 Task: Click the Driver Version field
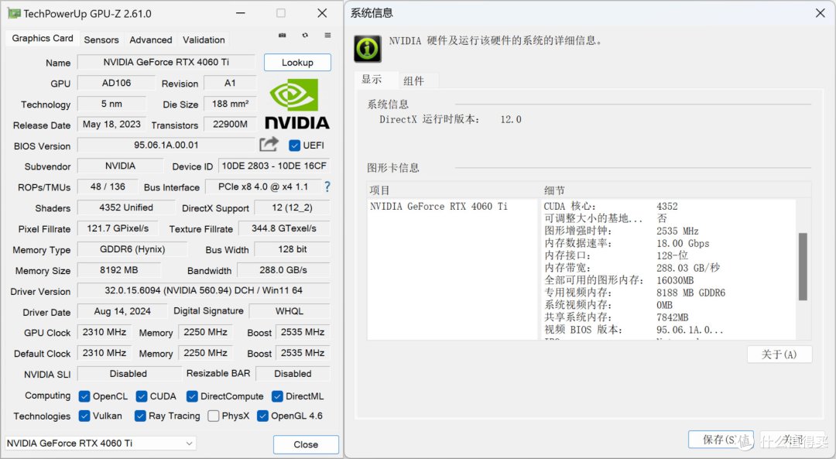pos(204,290)
